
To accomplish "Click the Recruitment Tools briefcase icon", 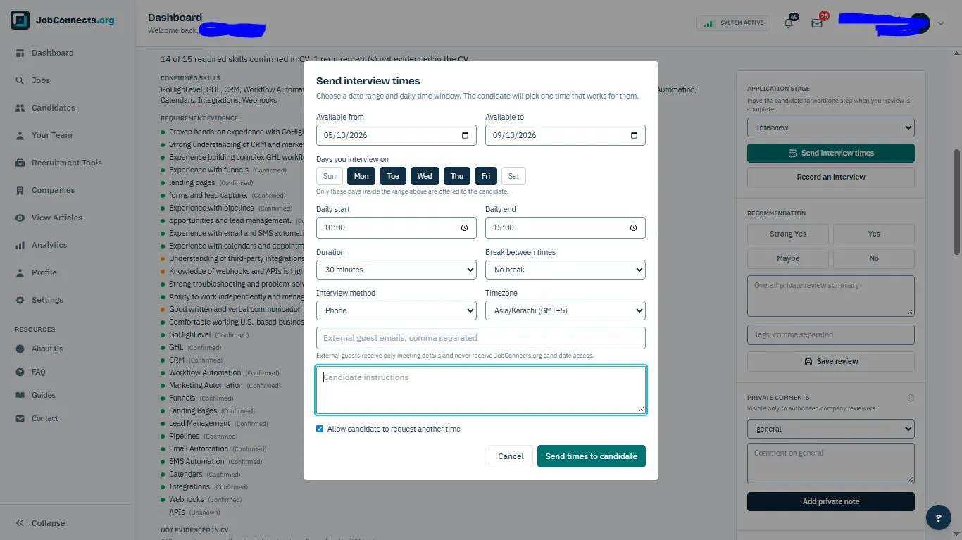I will pos(20,163).
